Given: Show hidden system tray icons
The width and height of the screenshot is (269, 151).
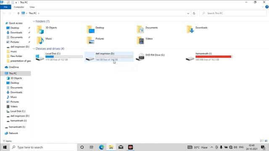Looking at the screenshot, I should coord(212,147).
